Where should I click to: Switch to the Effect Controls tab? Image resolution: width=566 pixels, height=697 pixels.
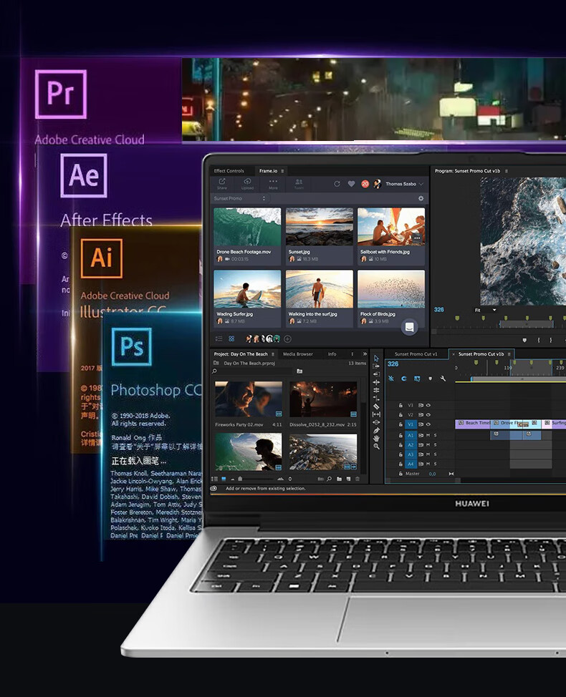click(x=229, y=171)
